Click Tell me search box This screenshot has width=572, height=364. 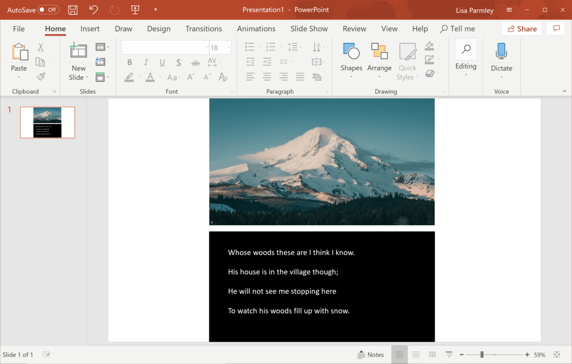point(458,29)
